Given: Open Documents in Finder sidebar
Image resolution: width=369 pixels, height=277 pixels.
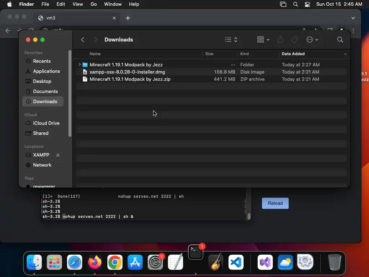Looking at the screenshot, I should pyautogui.click(x=43, y=91).
